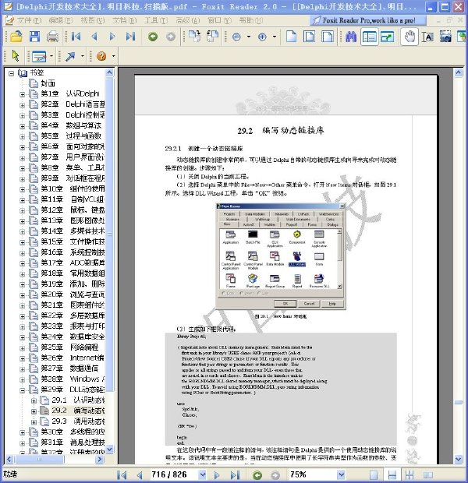Pick the arrow cursor selection tool
The width and height of the screenshot is (468, 483).
tap(16, 56)
